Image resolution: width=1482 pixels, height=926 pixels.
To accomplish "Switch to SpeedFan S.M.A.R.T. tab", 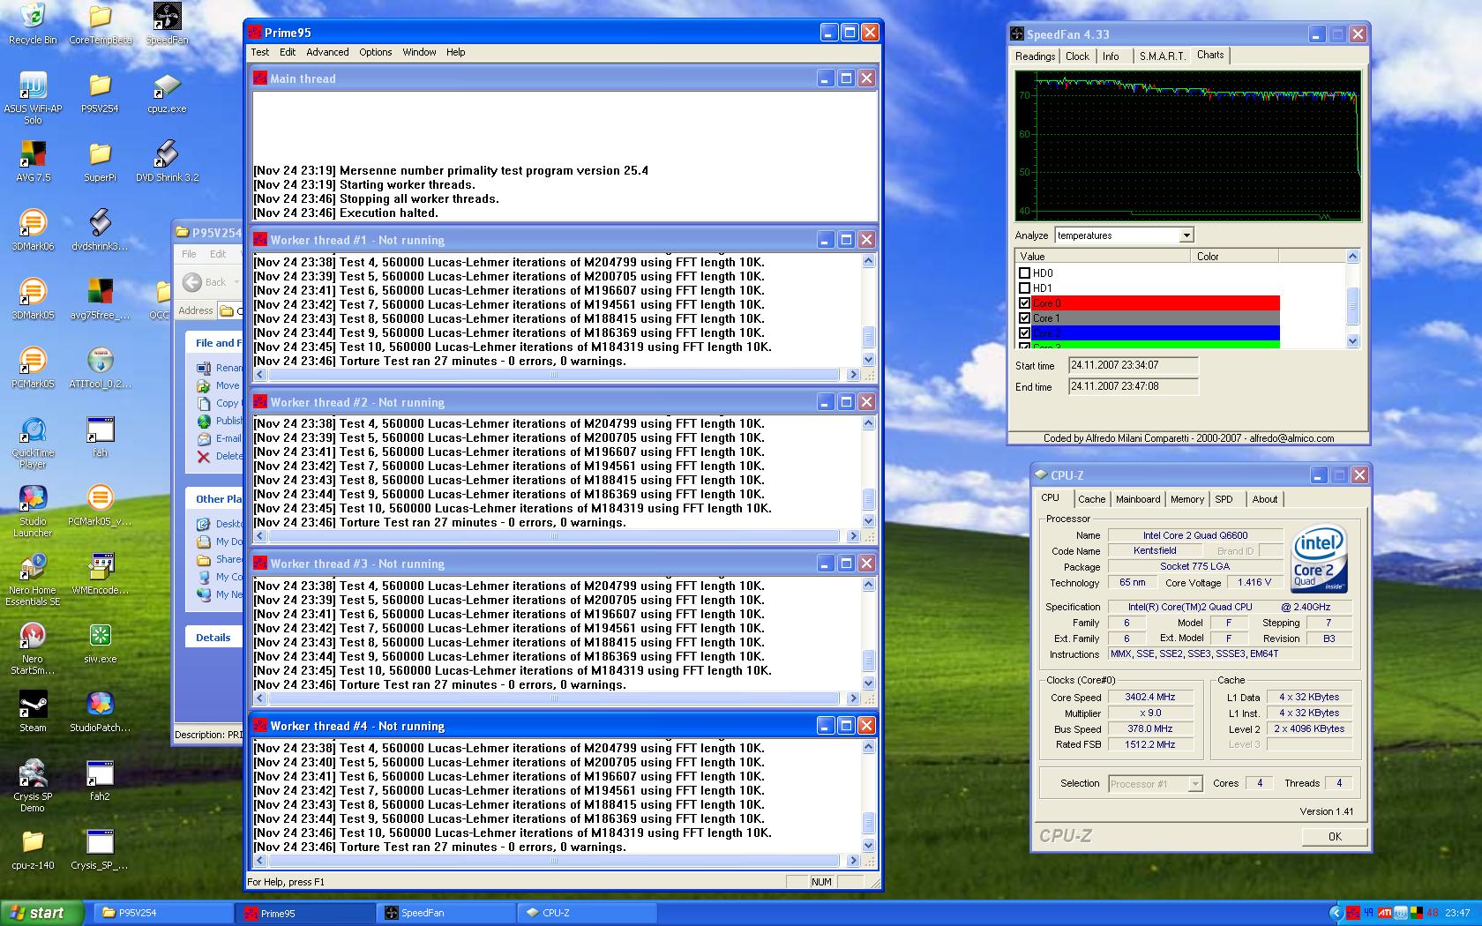I will 1162,56.
